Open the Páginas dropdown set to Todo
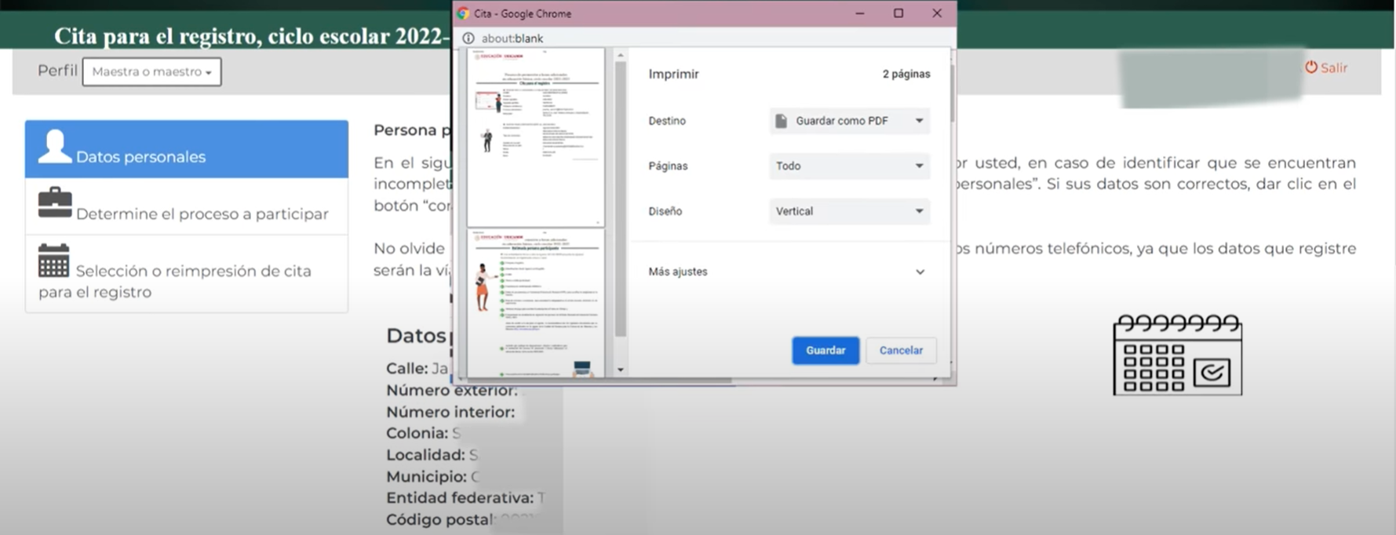Screen dimensions: 1396x535 (x=849, y=166)
